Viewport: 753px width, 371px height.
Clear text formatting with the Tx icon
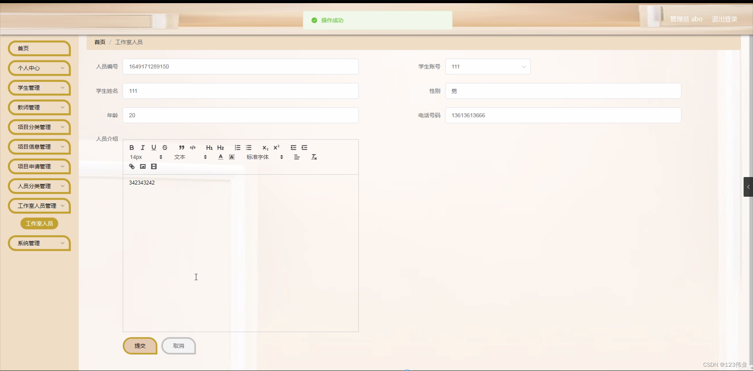tap(314, 157)
